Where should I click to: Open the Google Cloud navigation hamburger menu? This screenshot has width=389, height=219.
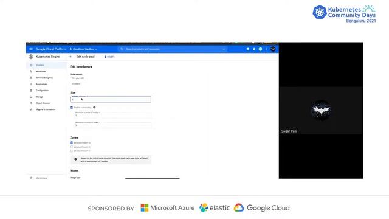31,49
